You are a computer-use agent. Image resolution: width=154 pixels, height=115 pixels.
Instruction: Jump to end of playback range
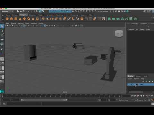click(x=152, y=96)
